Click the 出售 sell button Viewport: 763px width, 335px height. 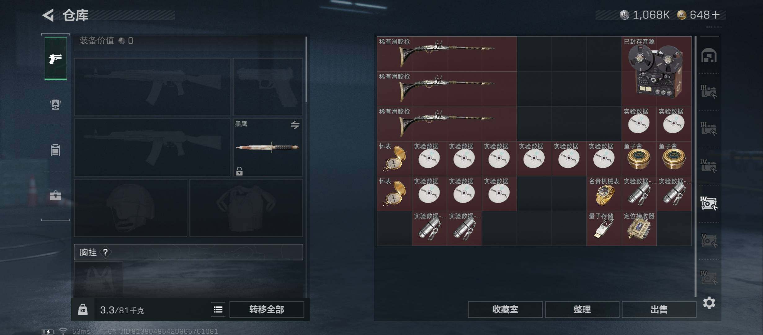pyautogui.click(x=659, y=310)
